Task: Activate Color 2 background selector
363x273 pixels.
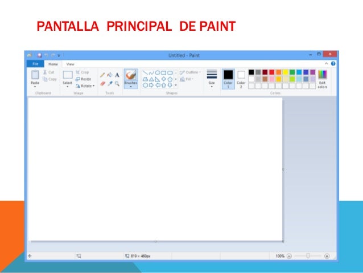Action: (x=241, y=79)
